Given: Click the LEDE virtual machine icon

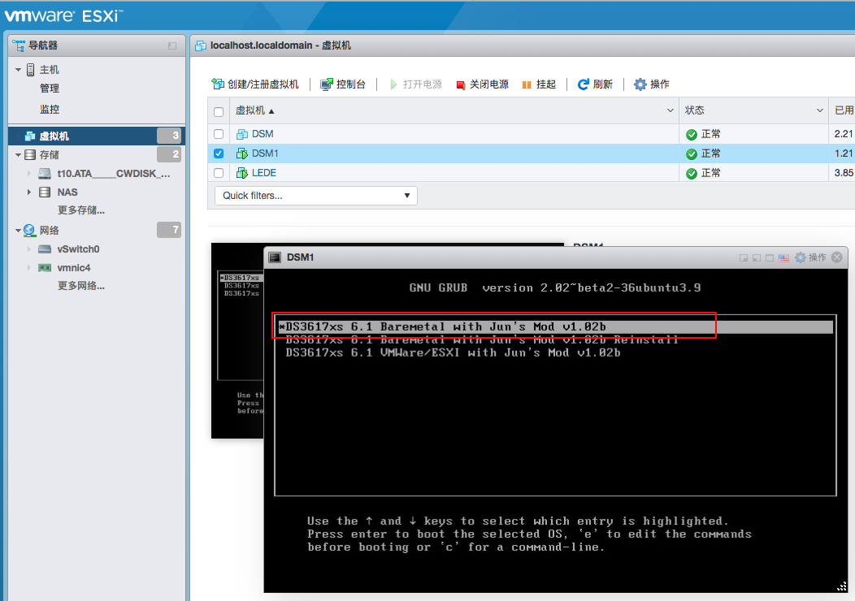Looking at the screenshot, I should [242, 173].
